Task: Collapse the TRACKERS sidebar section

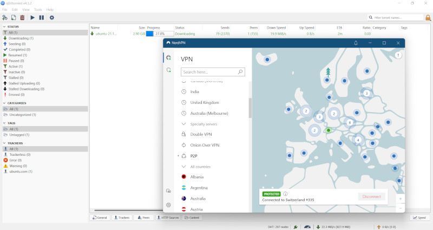Action: (x=4, y=143)
